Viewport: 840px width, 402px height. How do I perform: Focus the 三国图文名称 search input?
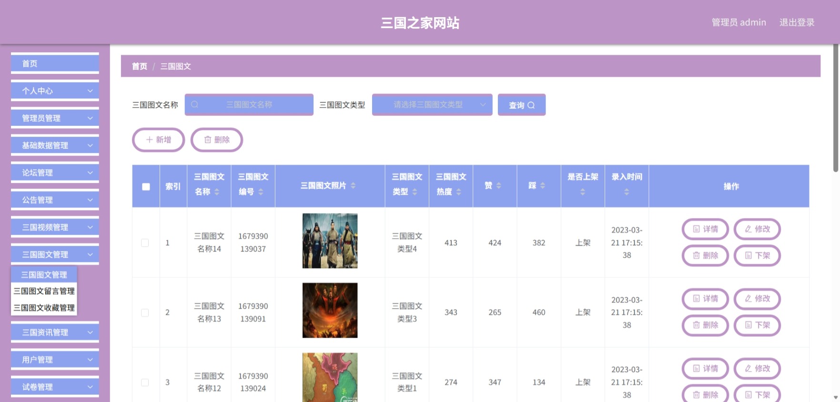(249, 104)
